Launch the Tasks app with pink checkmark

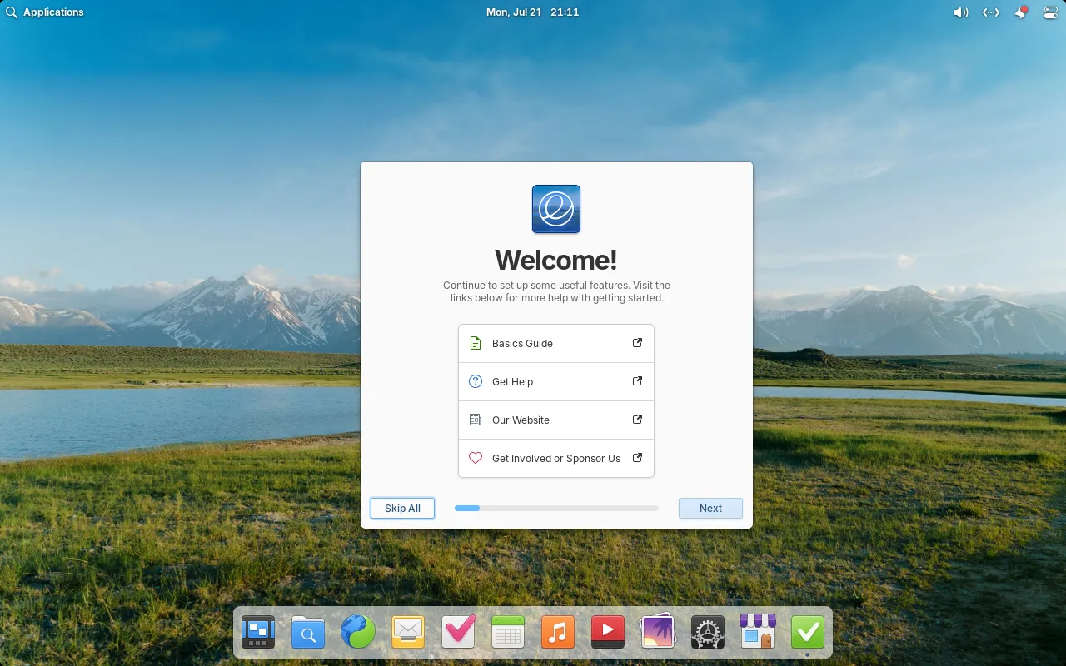[458, 633]
